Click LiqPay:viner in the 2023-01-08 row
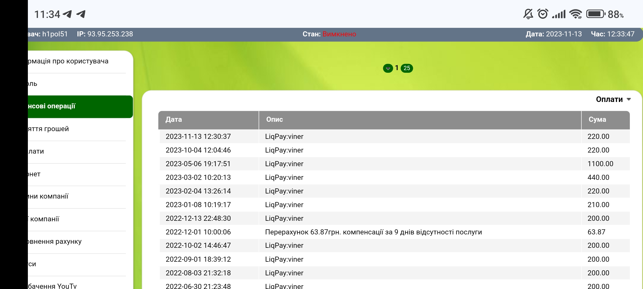This screenshot has width=643, height=289. (284, 205)
